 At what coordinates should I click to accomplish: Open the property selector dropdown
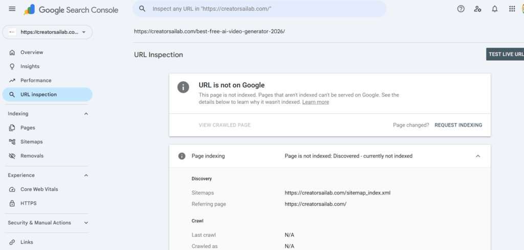coord(48,32)
